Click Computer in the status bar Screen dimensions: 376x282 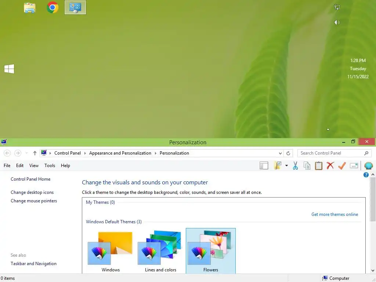point(336,278)
